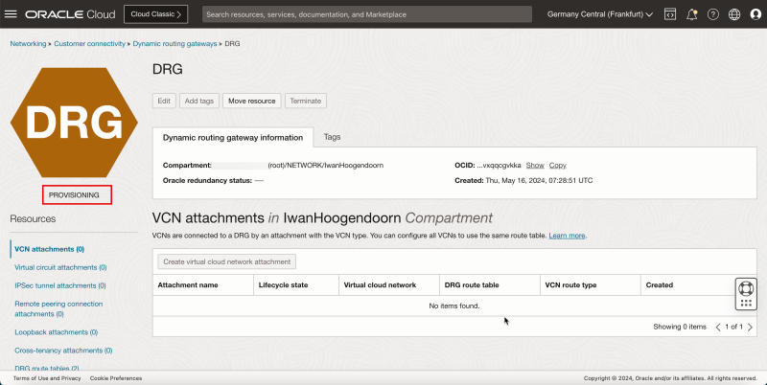This screenshot has height=385, width=767.
Task: Copy the OCID to clipboard
Action: pyautogui.click(x=557, y=165)
